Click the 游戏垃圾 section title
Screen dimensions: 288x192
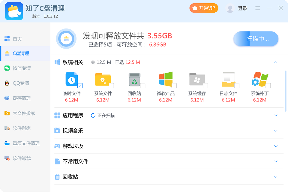coord(73,146)
